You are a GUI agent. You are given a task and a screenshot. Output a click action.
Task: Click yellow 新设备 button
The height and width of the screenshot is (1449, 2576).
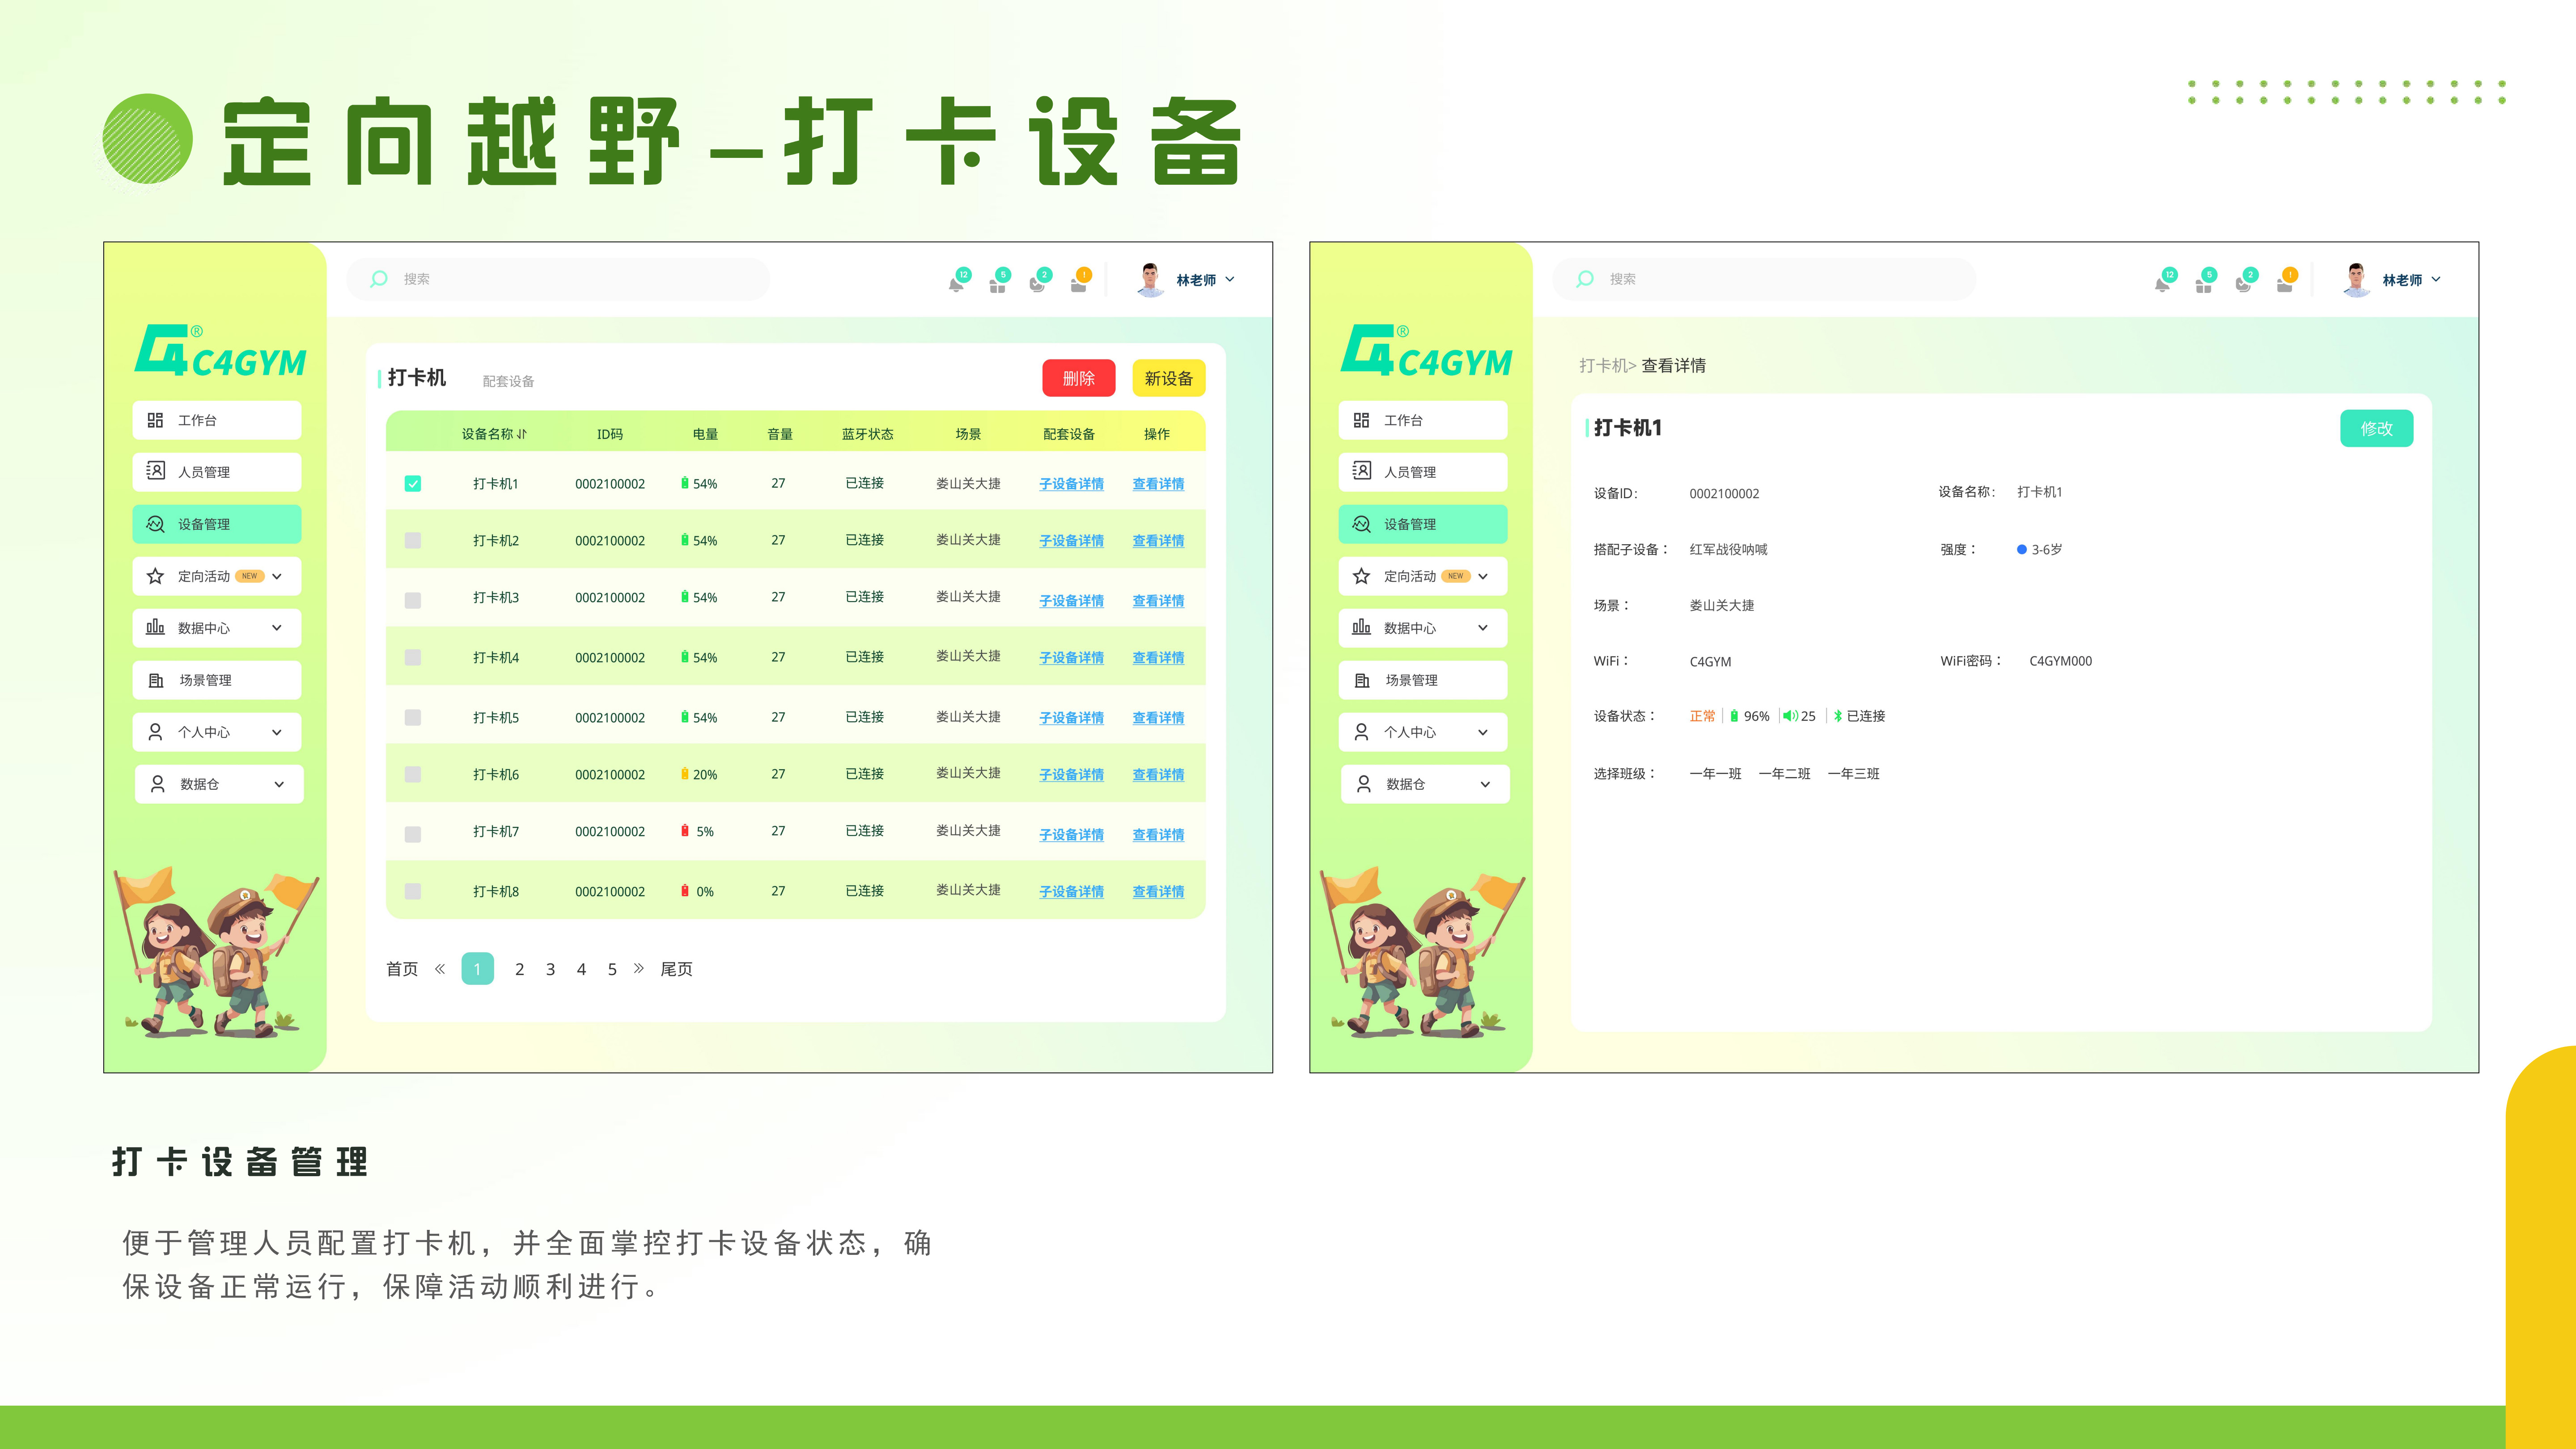1169,378
